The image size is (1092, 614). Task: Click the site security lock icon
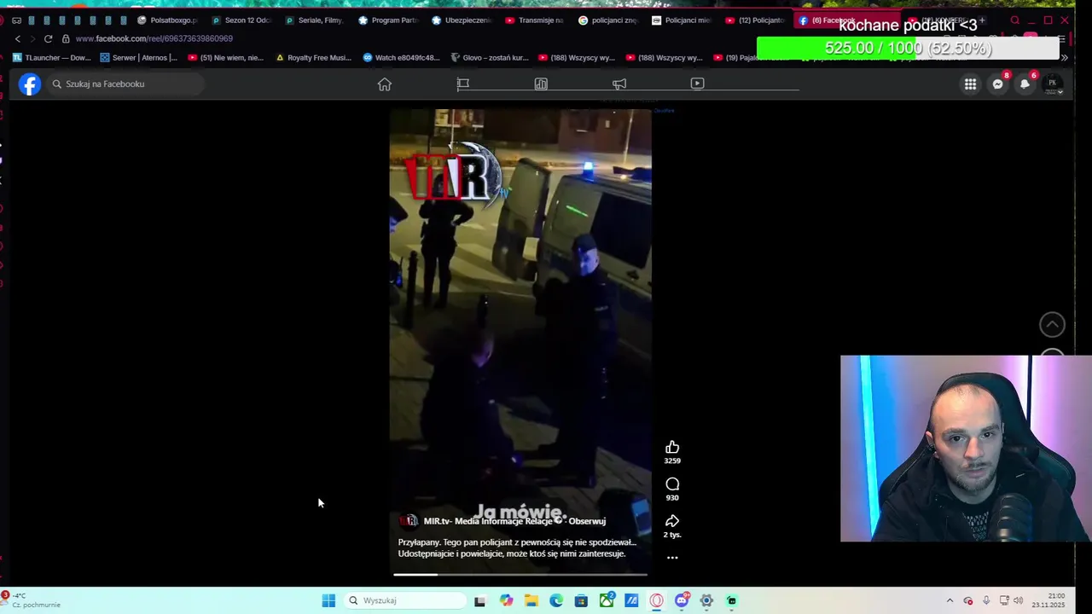pyautogui.click(x=66, y=38)
